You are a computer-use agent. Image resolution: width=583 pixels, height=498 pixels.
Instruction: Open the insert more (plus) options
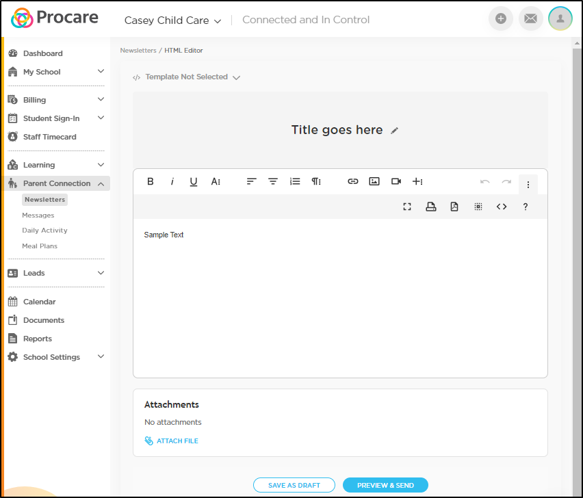417,181
